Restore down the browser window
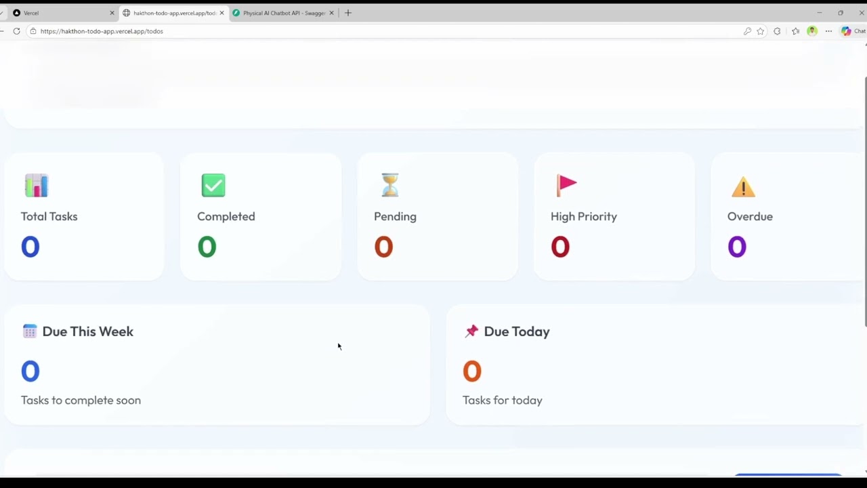The image size is (867, 488). click(841, 13)
